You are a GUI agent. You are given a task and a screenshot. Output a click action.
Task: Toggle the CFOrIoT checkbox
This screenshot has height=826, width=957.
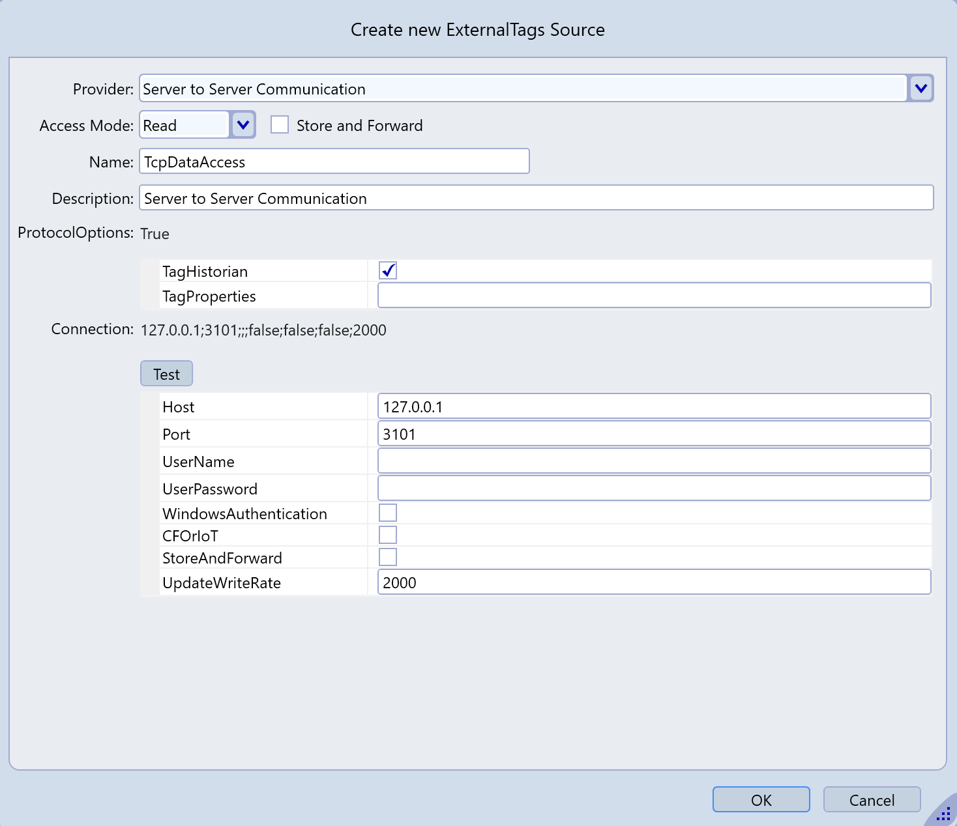tap(388, 535)
